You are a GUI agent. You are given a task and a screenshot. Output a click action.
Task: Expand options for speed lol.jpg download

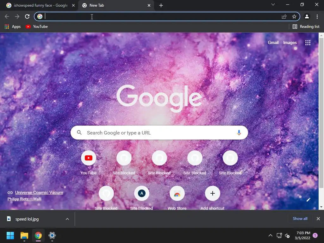click(x=67, y=219)
